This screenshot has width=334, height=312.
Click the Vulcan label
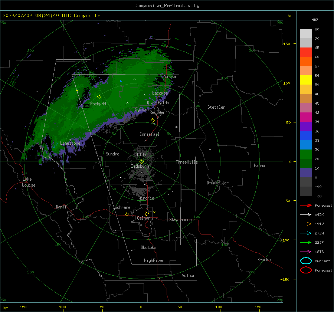[189, 276]
